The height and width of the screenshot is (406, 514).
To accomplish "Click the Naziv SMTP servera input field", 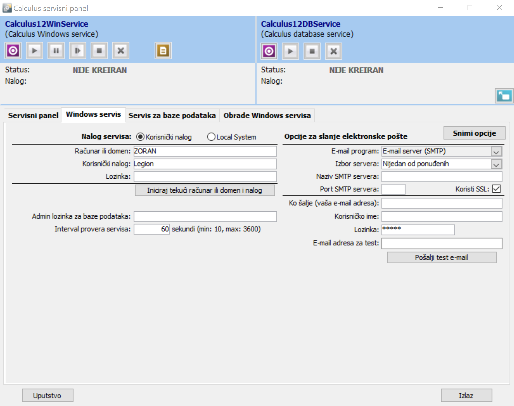I will (442, 177).
